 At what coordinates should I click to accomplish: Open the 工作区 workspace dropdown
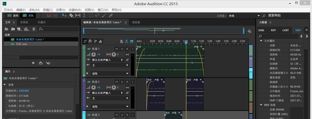coord(244,16)
